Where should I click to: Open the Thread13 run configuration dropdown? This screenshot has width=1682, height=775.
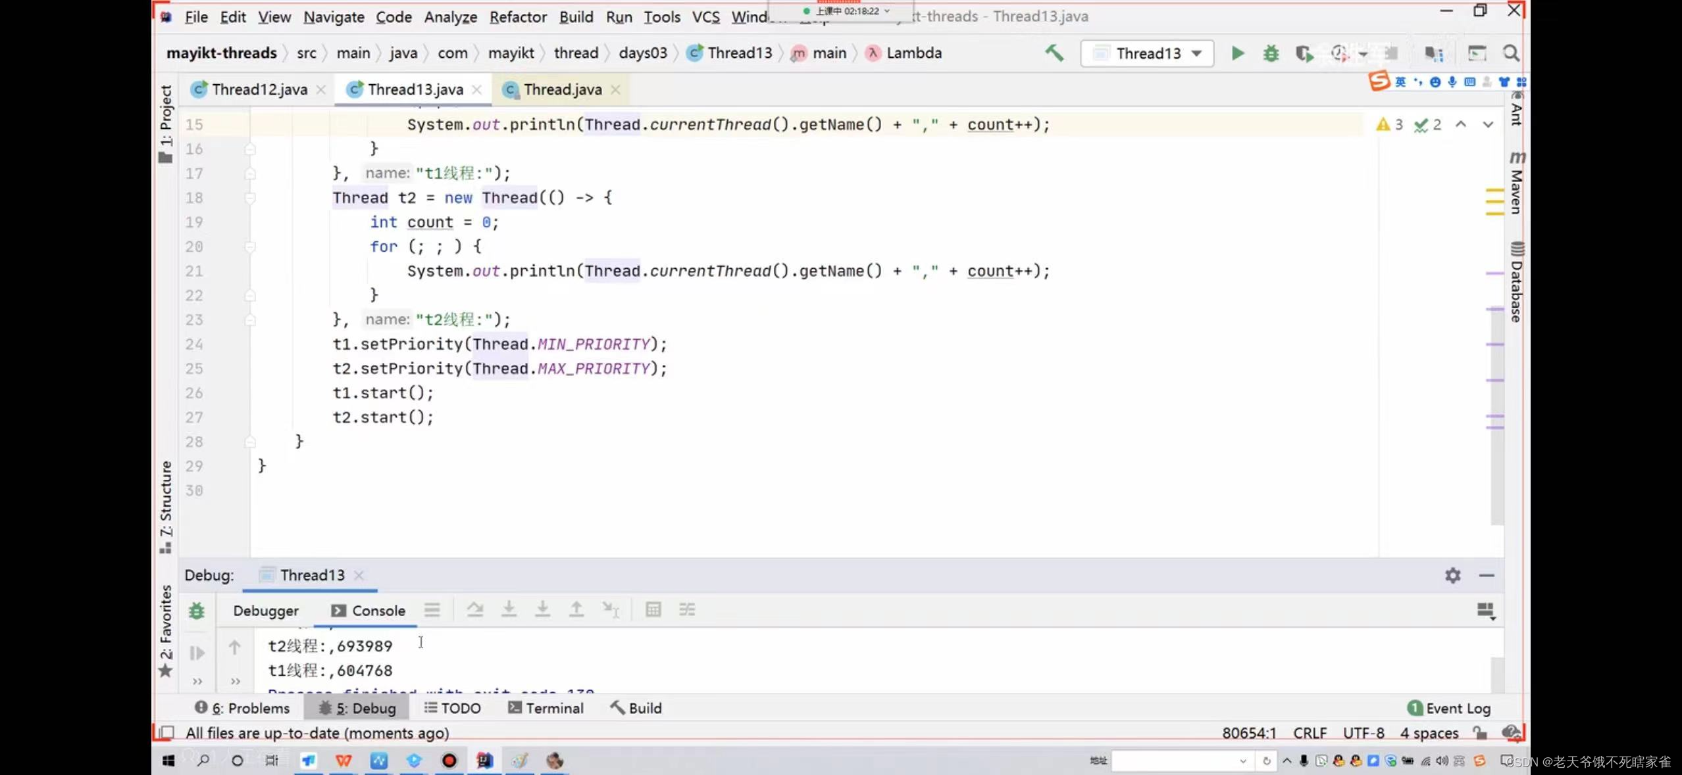(1147, 53)
